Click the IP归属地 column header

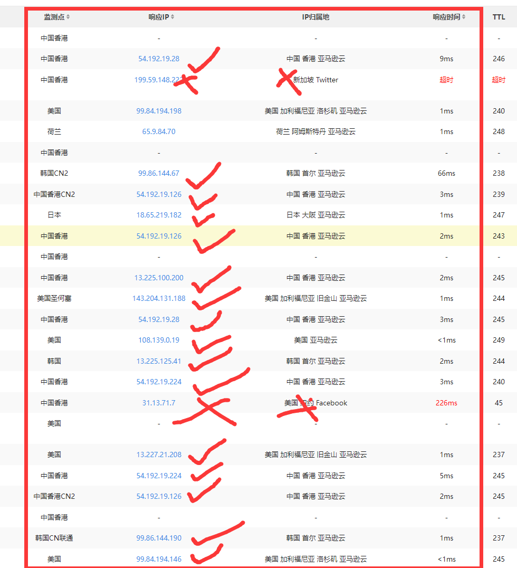point(315,17)
